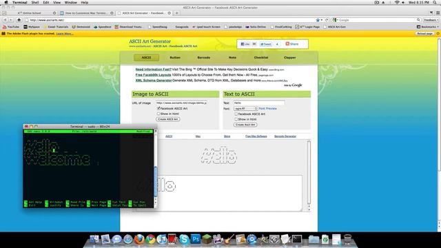Open Photoshop from the Dock
441x248 pixels.
coord(196,239)
